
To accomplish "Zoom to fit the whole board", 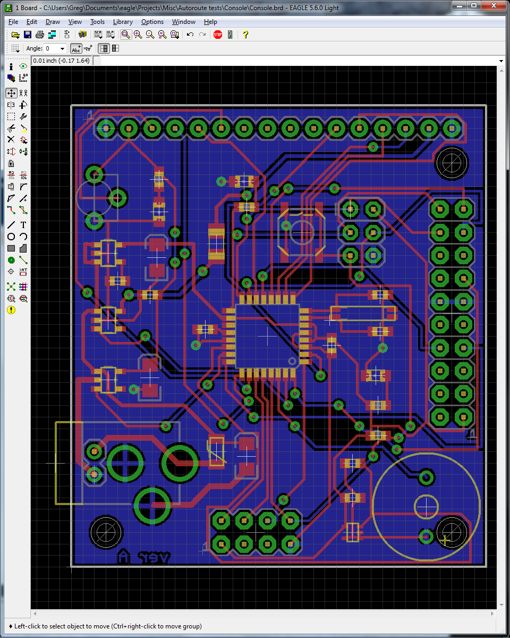I will pyautogui.click(x=125, y=34).
